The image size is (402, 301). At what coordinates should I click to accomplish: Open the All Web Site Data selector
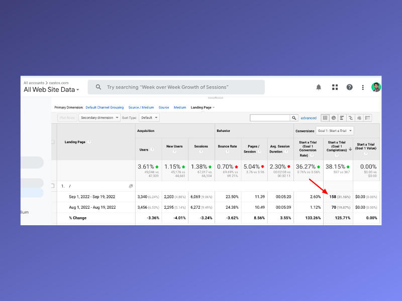[51, 90]
